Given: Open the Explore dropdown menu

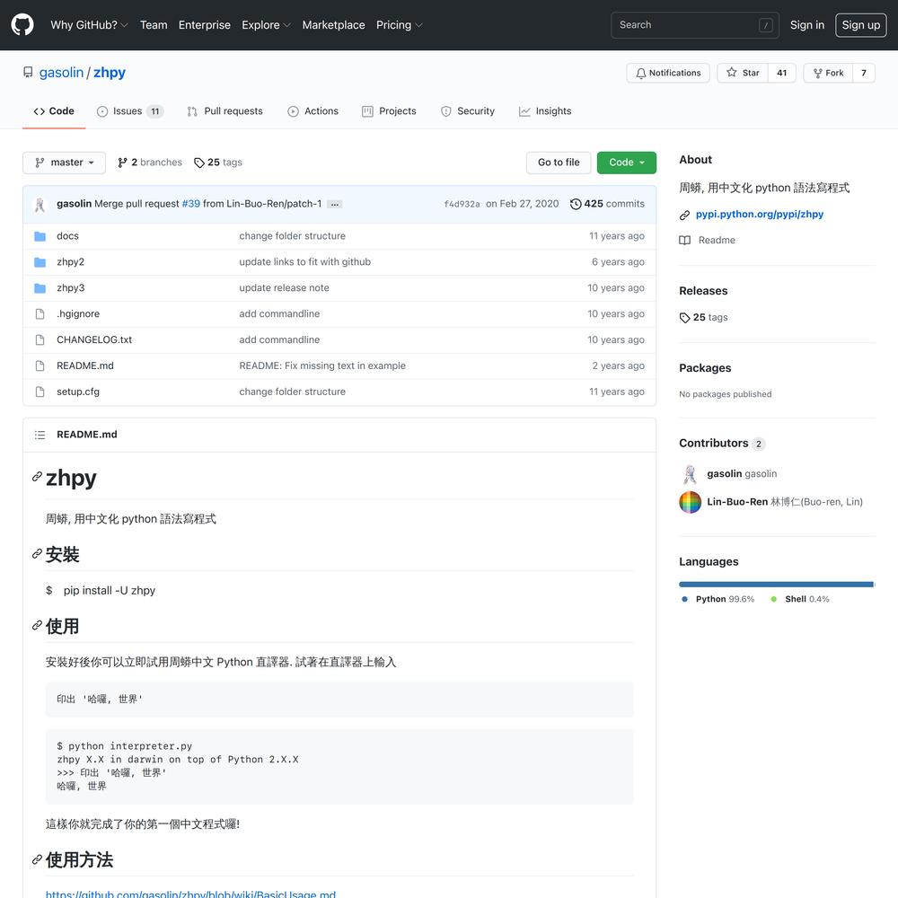Looking at the screenshot, I should pos(266,25).
